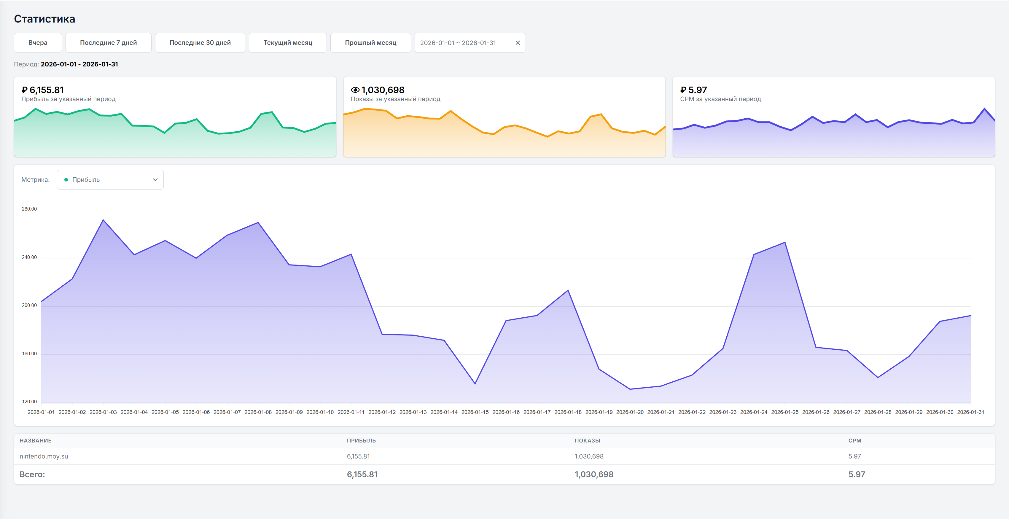Switch to Текущий месяц period
This screenshot has width=1009, height=519.
[x=287, y=43]
